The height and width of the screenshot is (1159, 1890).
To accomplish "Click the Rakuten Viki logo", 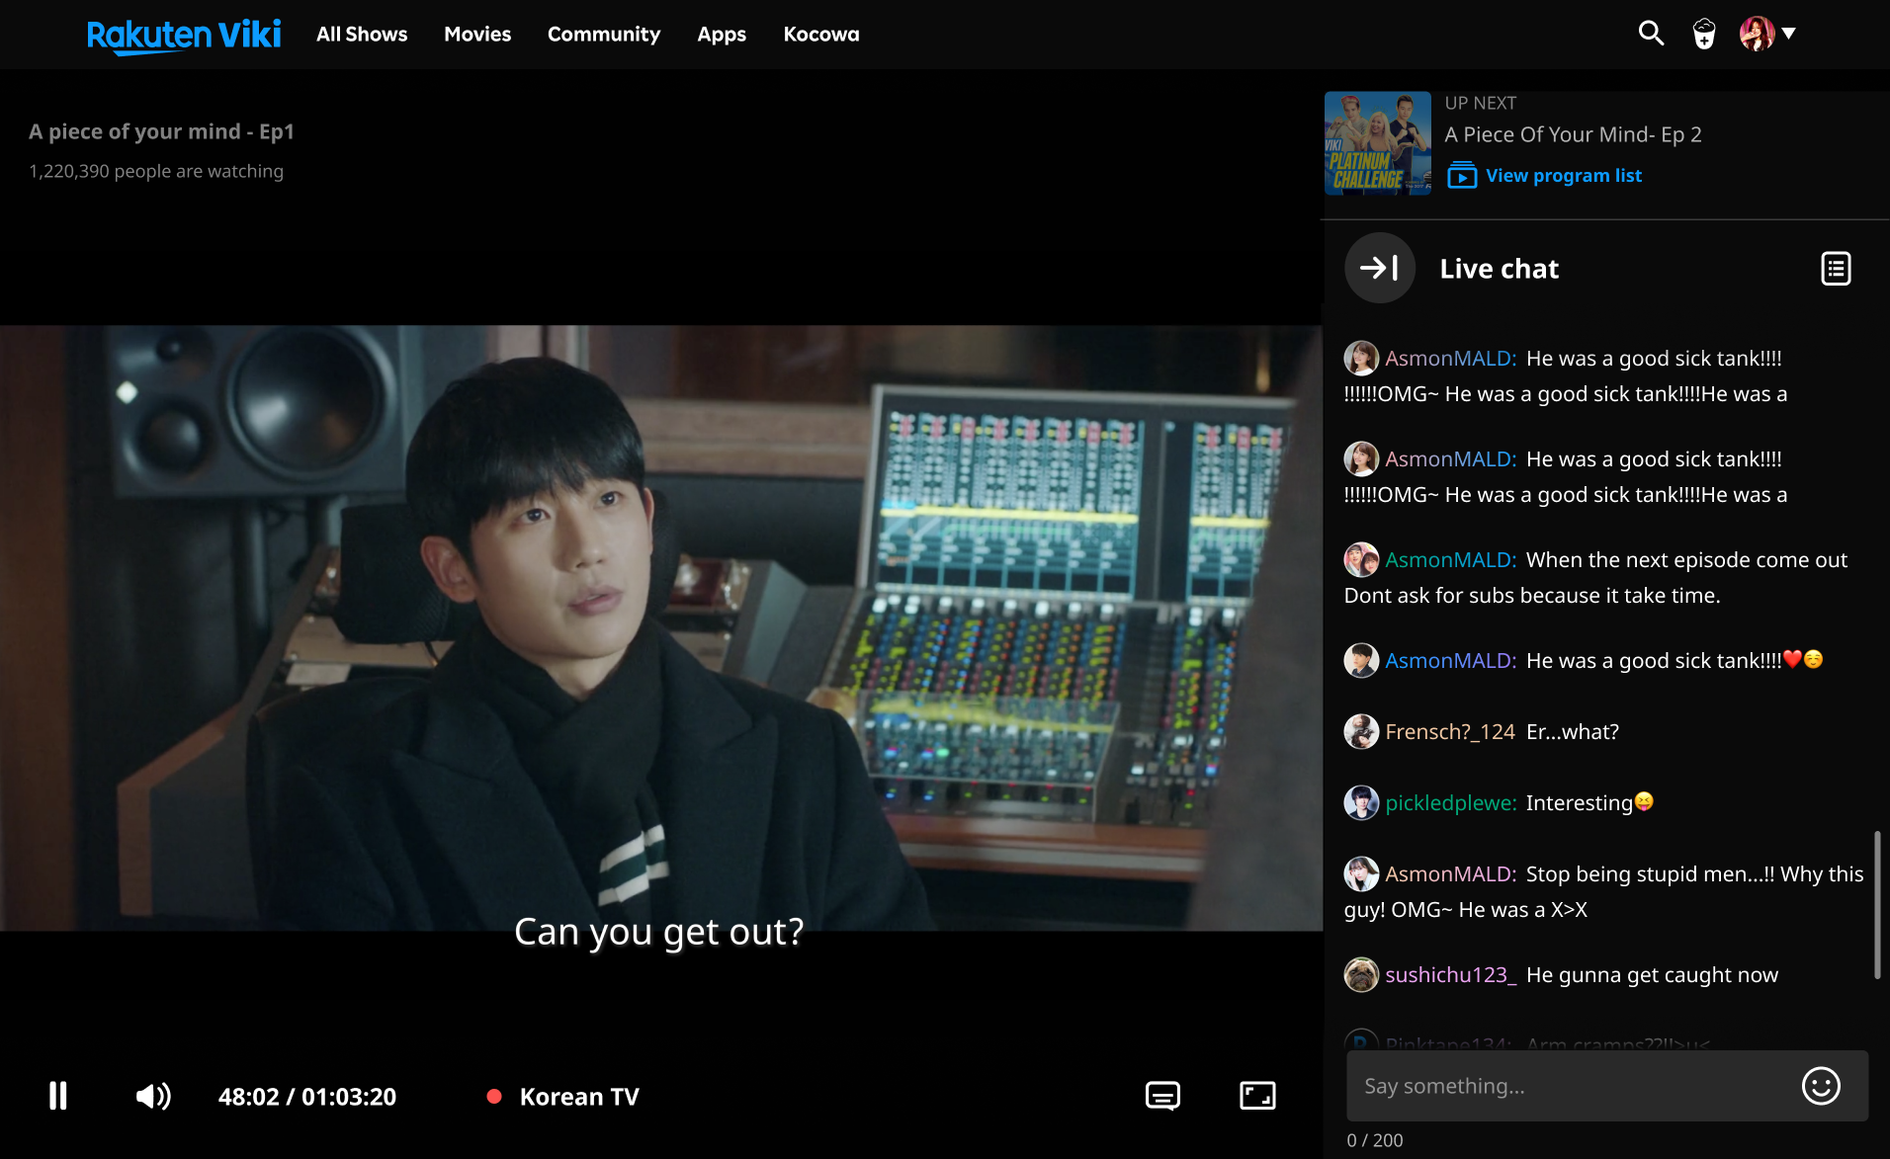I will click(x=184, y=35).
